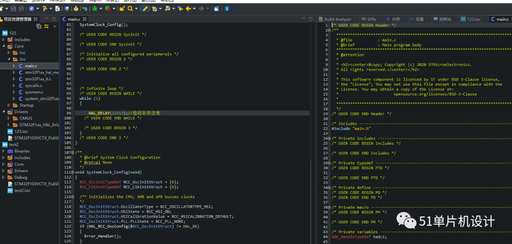Open the search icon dropdown arrow
Screen dimensions: 512x244
[x=136, y=9]
